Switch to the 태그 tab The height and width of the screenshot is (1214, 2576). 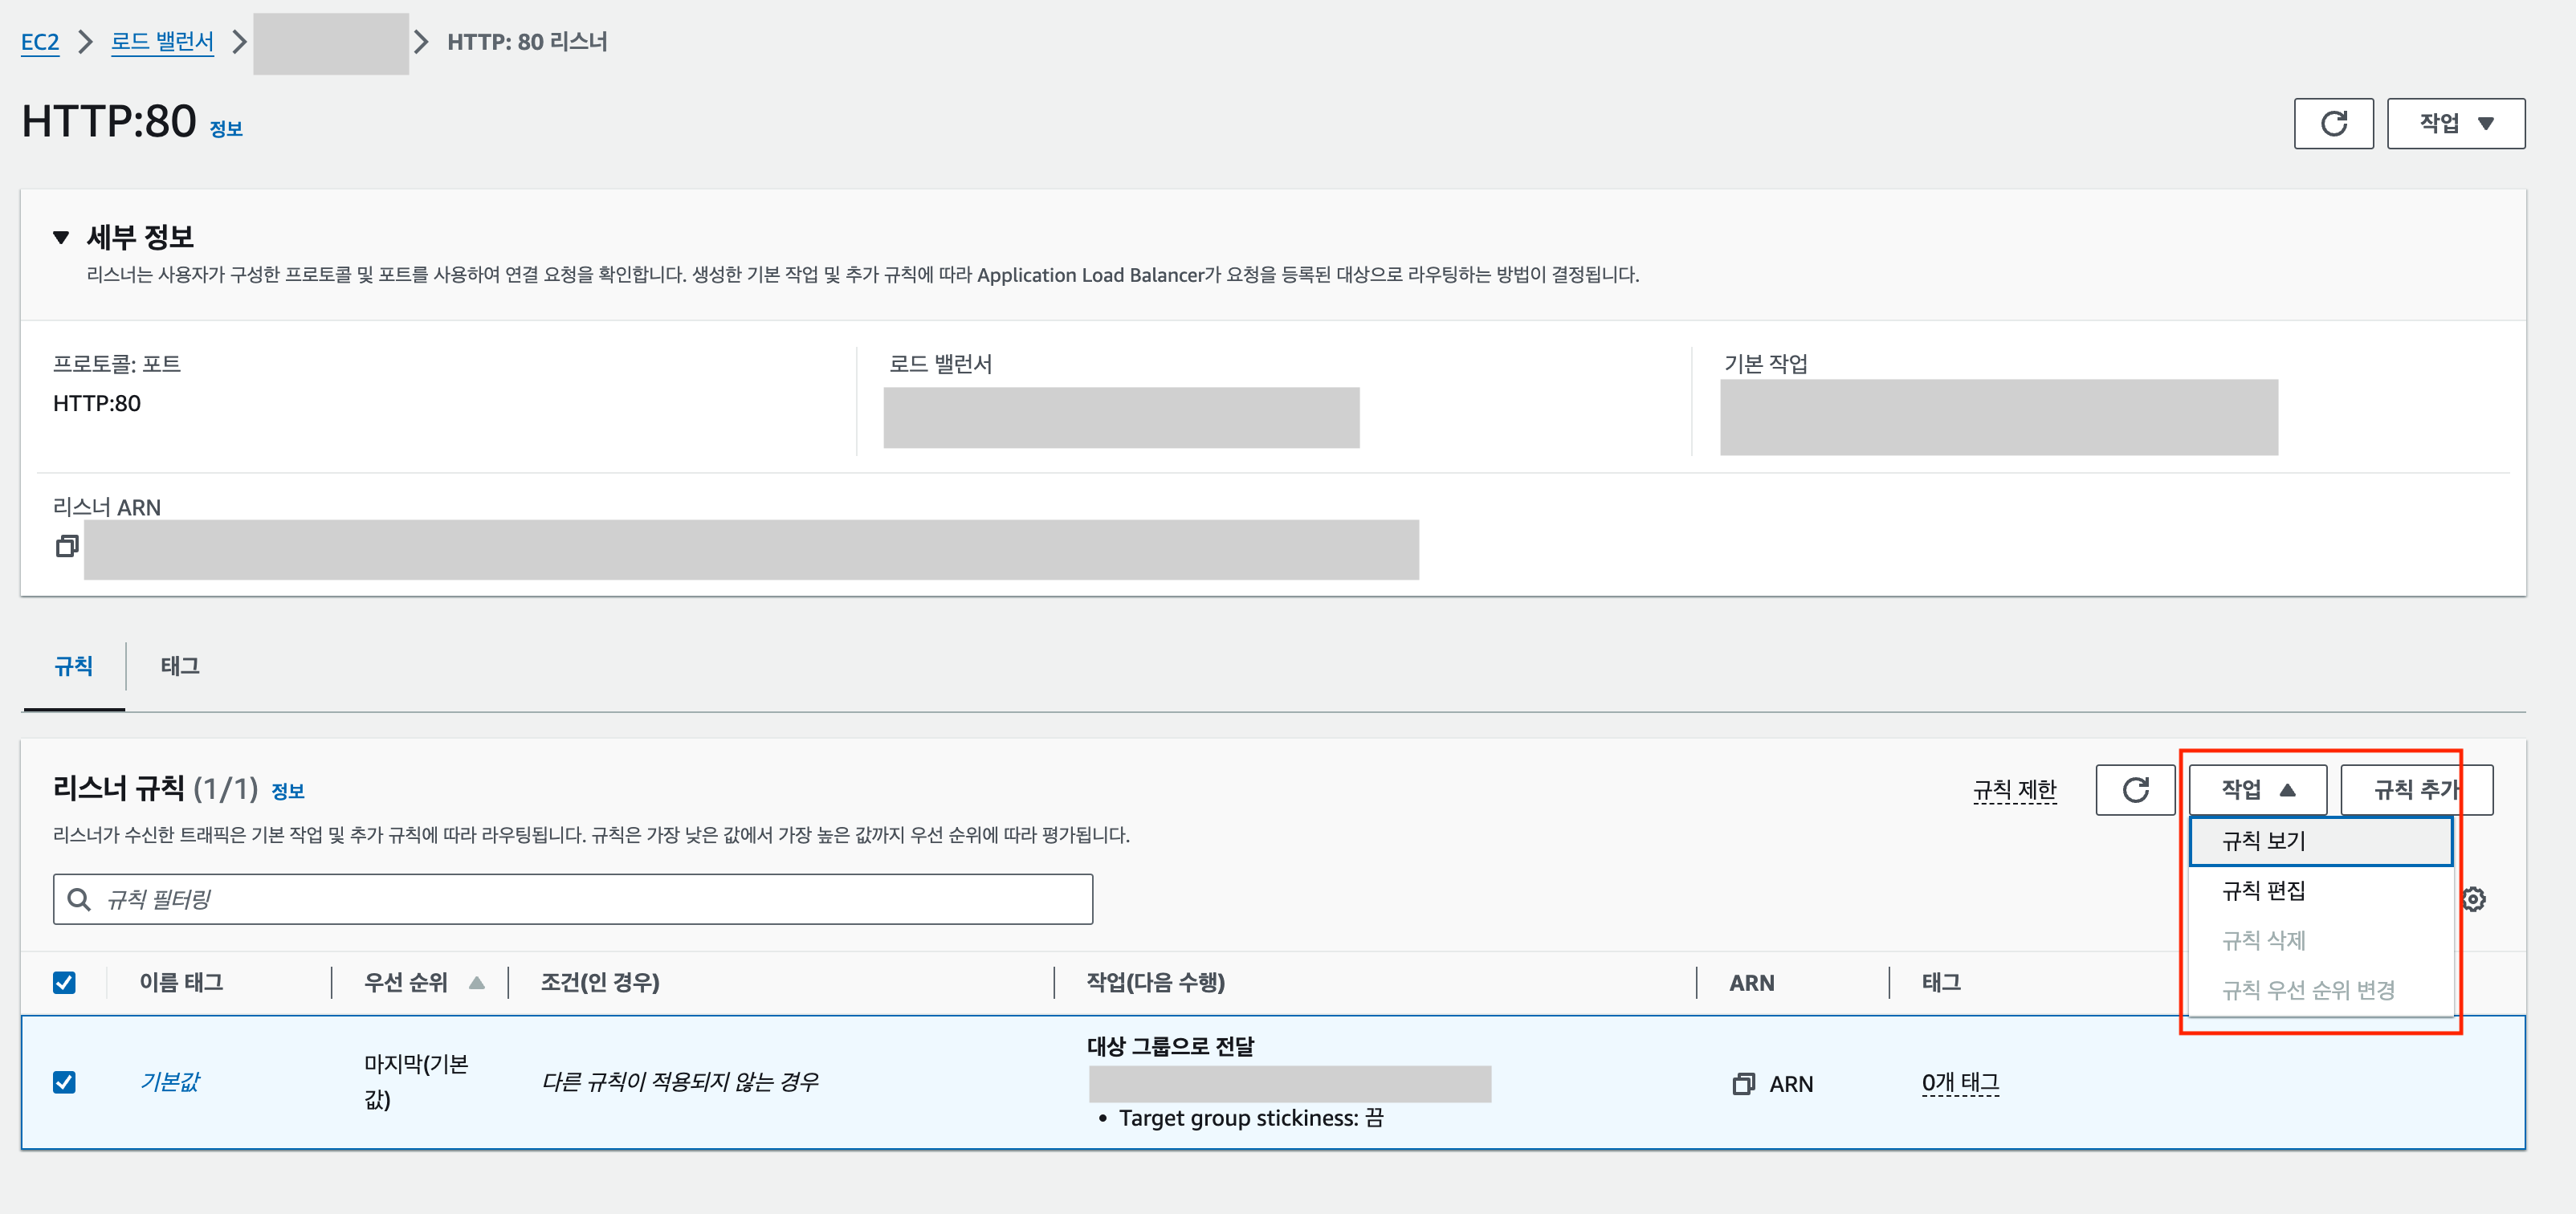[x=180, y=666]
